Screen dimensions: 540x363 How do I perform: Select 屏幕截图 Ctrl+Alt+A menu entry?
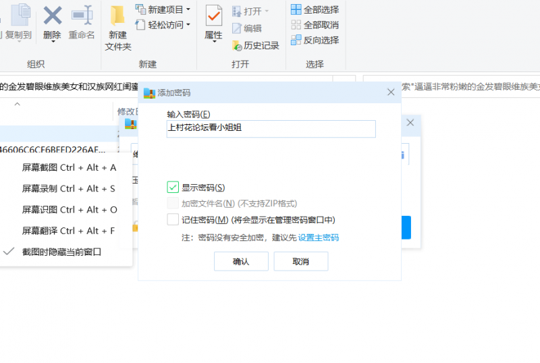(69, 167)
